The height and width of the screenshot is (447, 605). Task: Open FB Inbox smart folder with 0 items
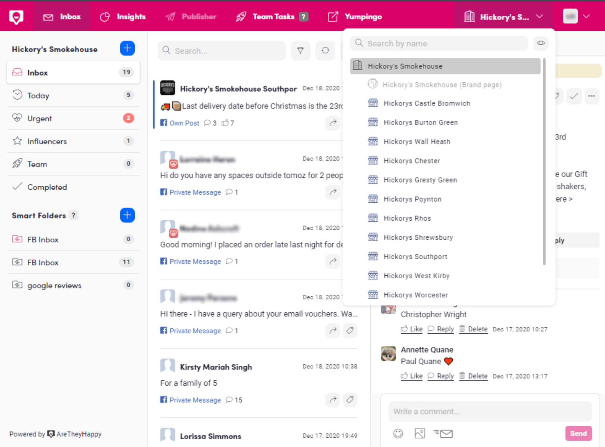pos(73,239)
